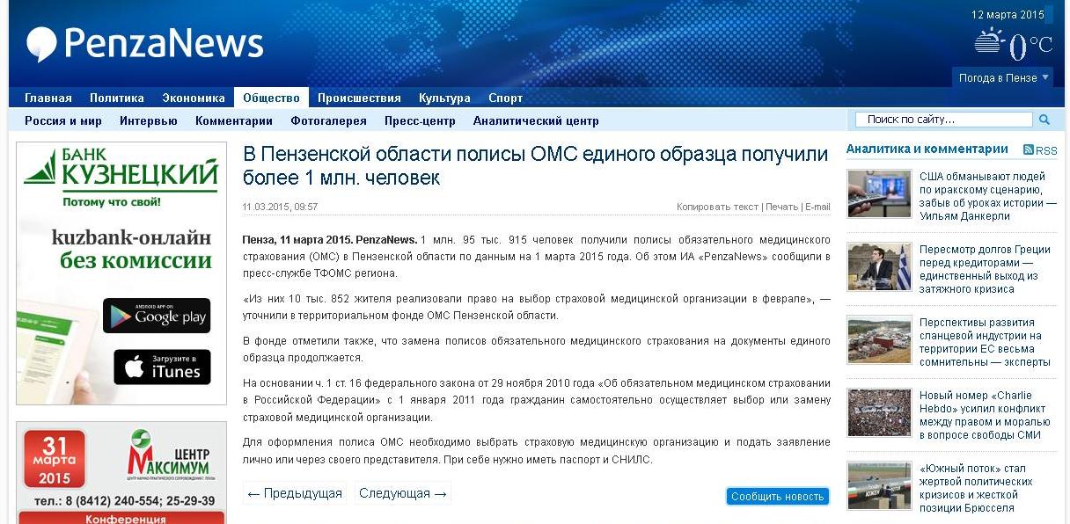Viewport: 1070px width, 524px height.
Task: Open the Charlie Hebdo article link
Action: pos(983,415)
